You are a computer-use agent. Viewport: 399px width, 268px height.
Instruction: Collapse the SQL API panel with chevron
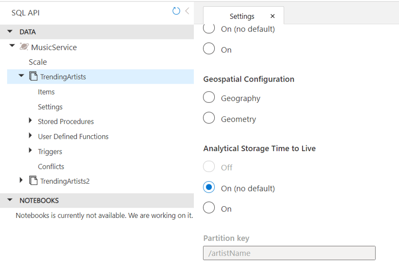(187, 11)
